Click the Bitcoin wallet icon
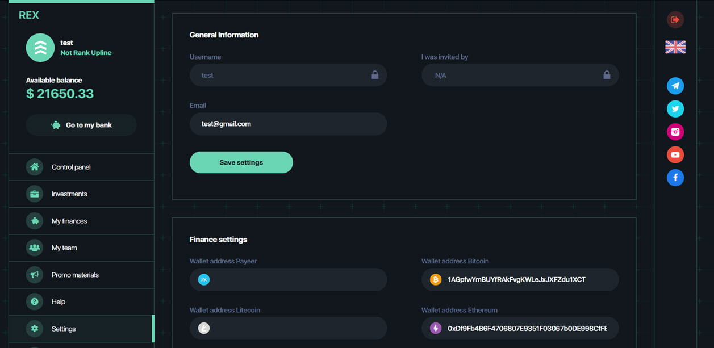 (x=436, y=279)
